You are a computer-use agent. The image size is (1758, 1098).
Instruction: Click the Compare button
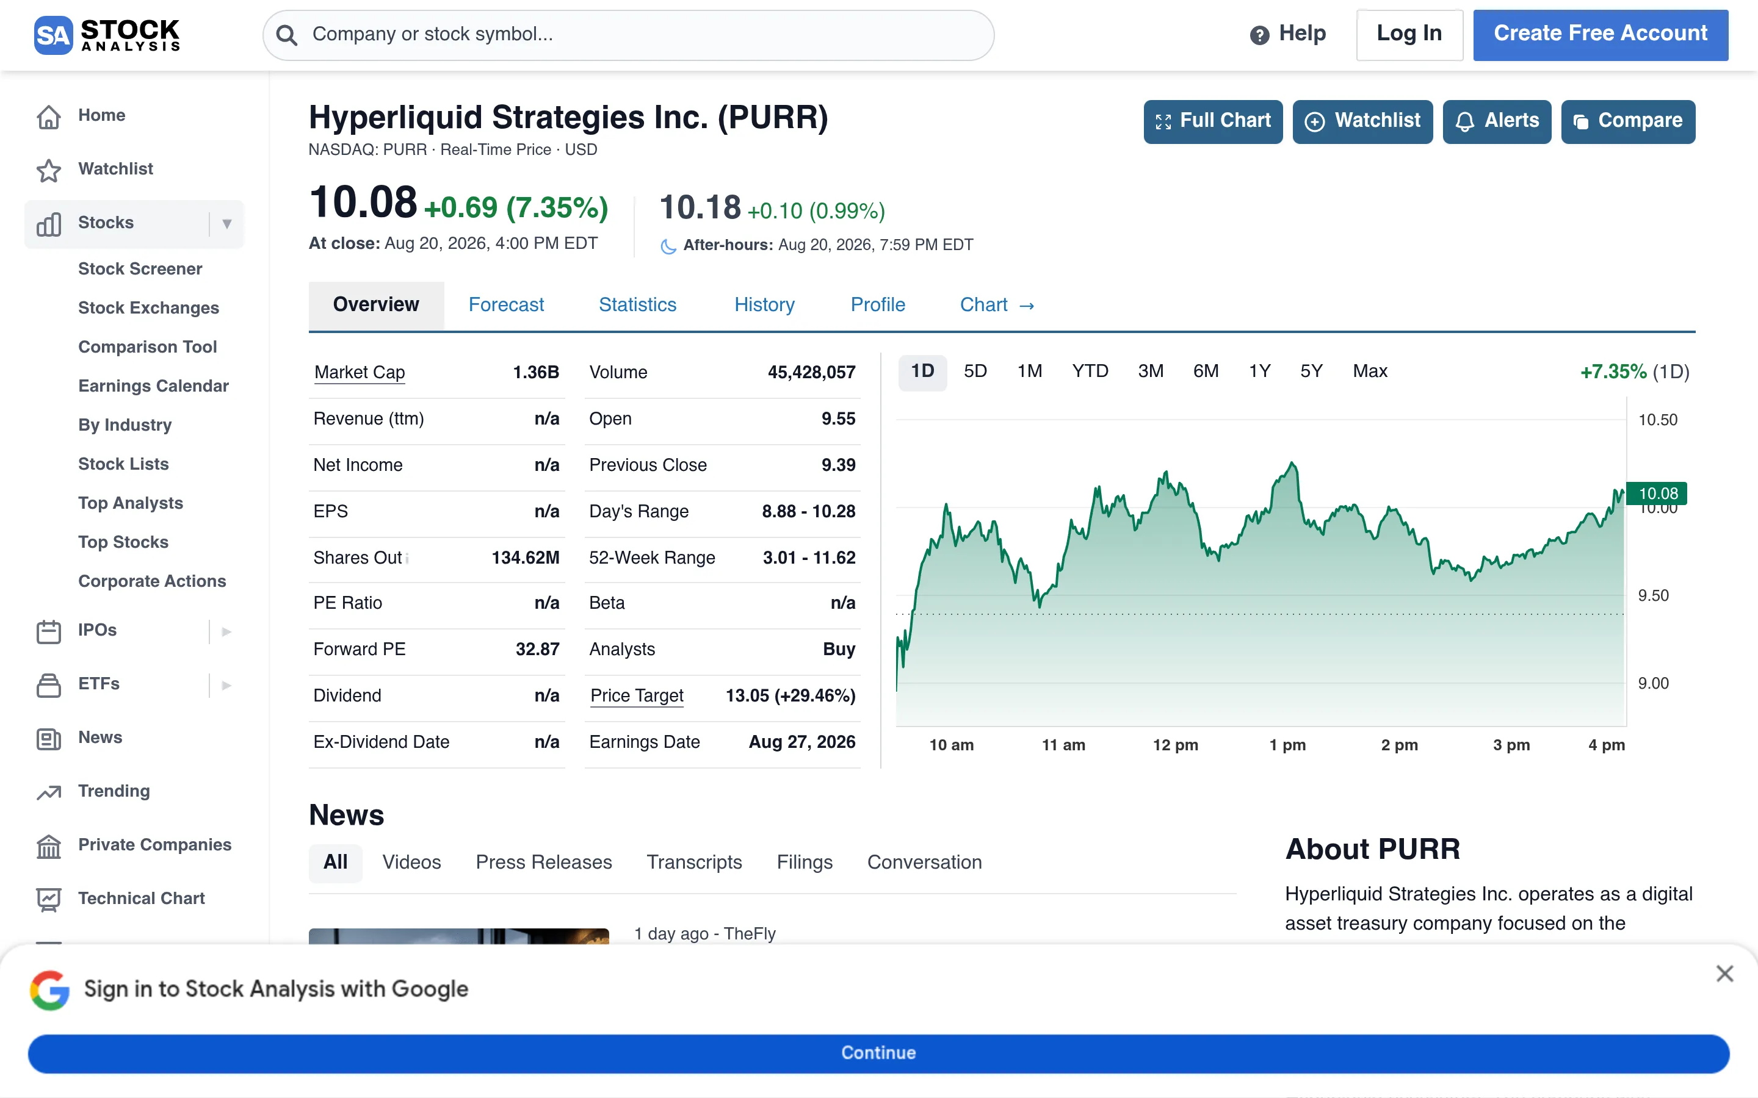pos(1628,121)
